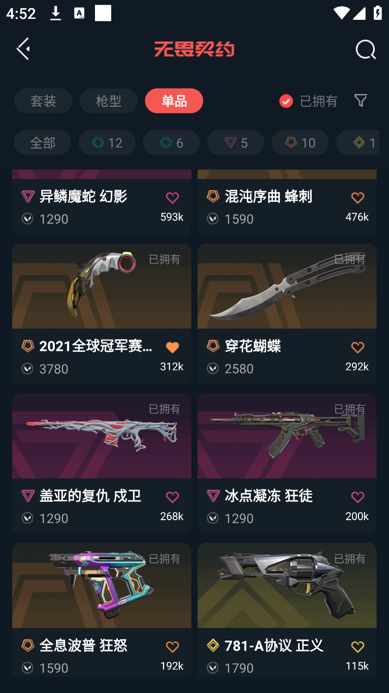The height and width of the screenshot is (693, 389).
Task: Favorite 穿花蝴蝶 with heart icon
Action: click(358, 347)
